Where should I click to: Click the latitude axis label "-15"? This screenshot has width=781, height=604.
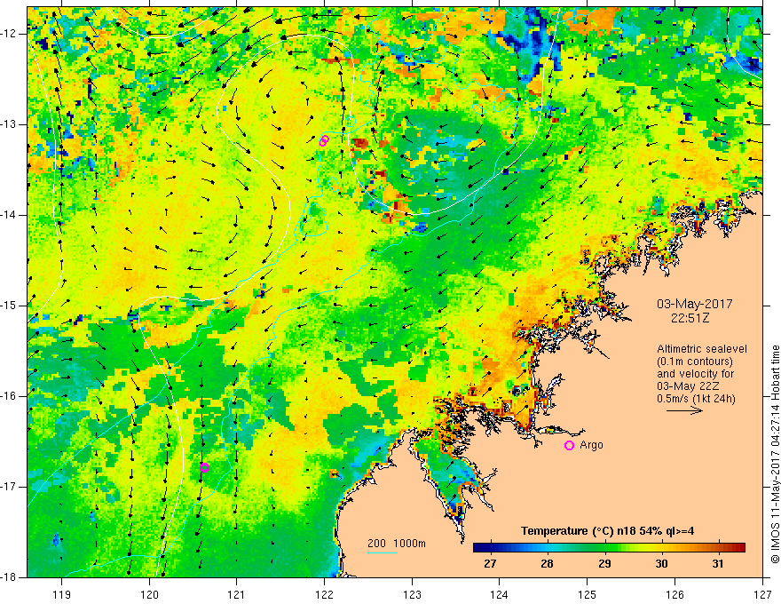click(9, 306)
